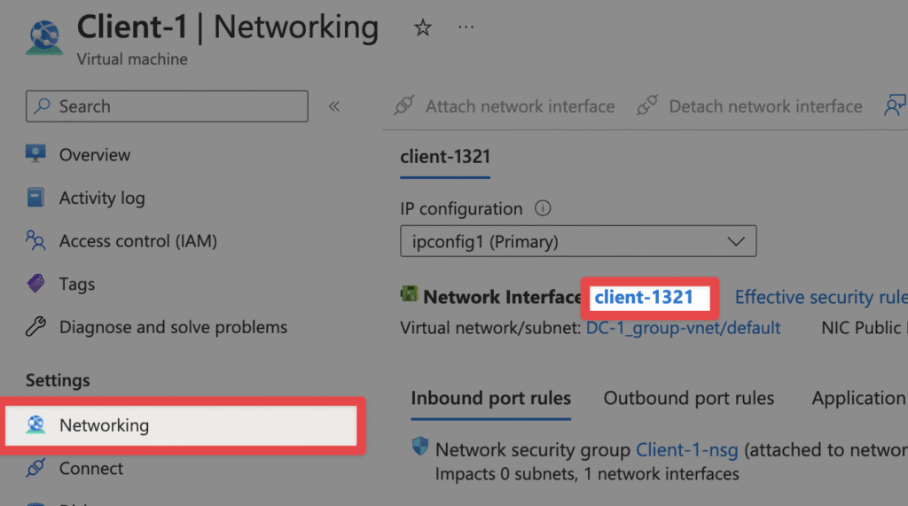
Task: Click the feedback person icon in the toolbar
Action: pyautogui.click(x=895, y=106)
